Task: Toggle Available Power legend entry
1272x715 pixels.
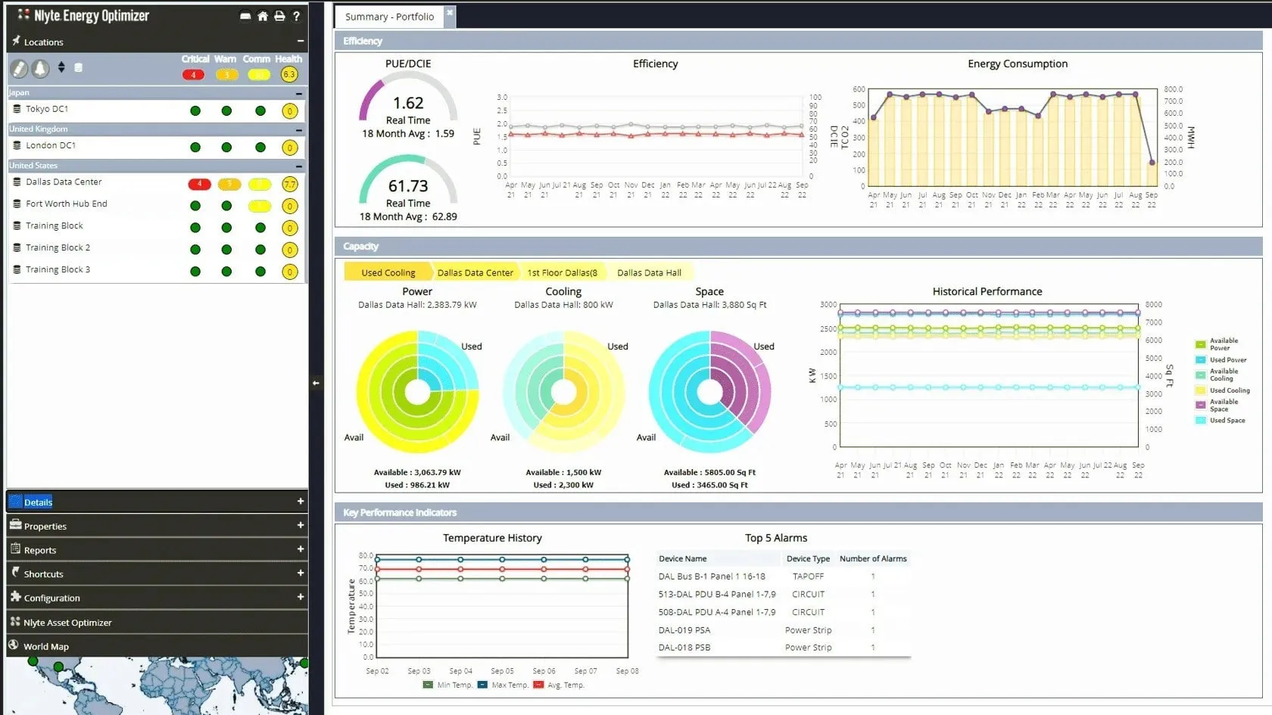Action: (1219, 344)
